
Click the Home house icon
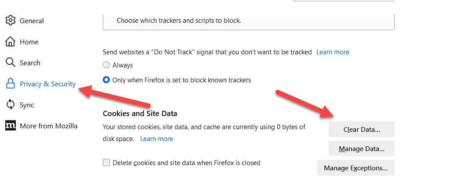tap(11, 42)
